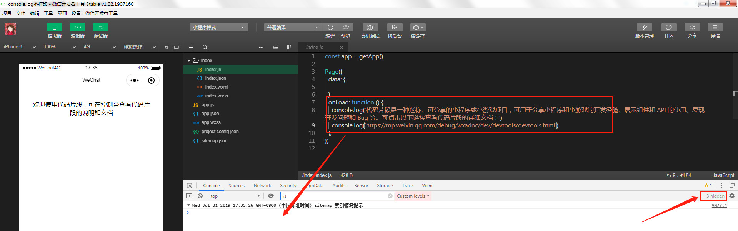
Task: Open the iPhone 6 device dropdown
Action: pyautogui.click(x=20, y=47)
